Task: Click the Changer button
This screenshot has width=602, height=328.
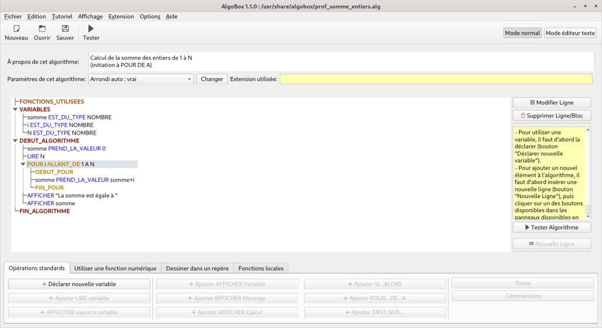Action: tap(212, 79)
